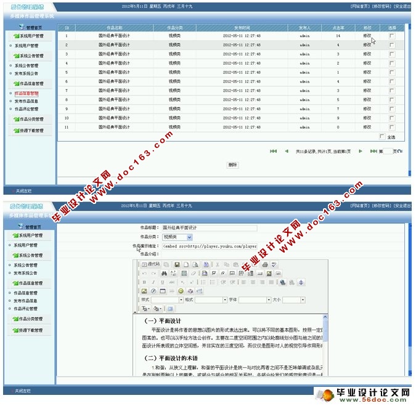Open 发布作品信息 in list-page sidebar
The width and height of the screenshot is (416, 406).
pyautogui.click(x=27, y=101)
